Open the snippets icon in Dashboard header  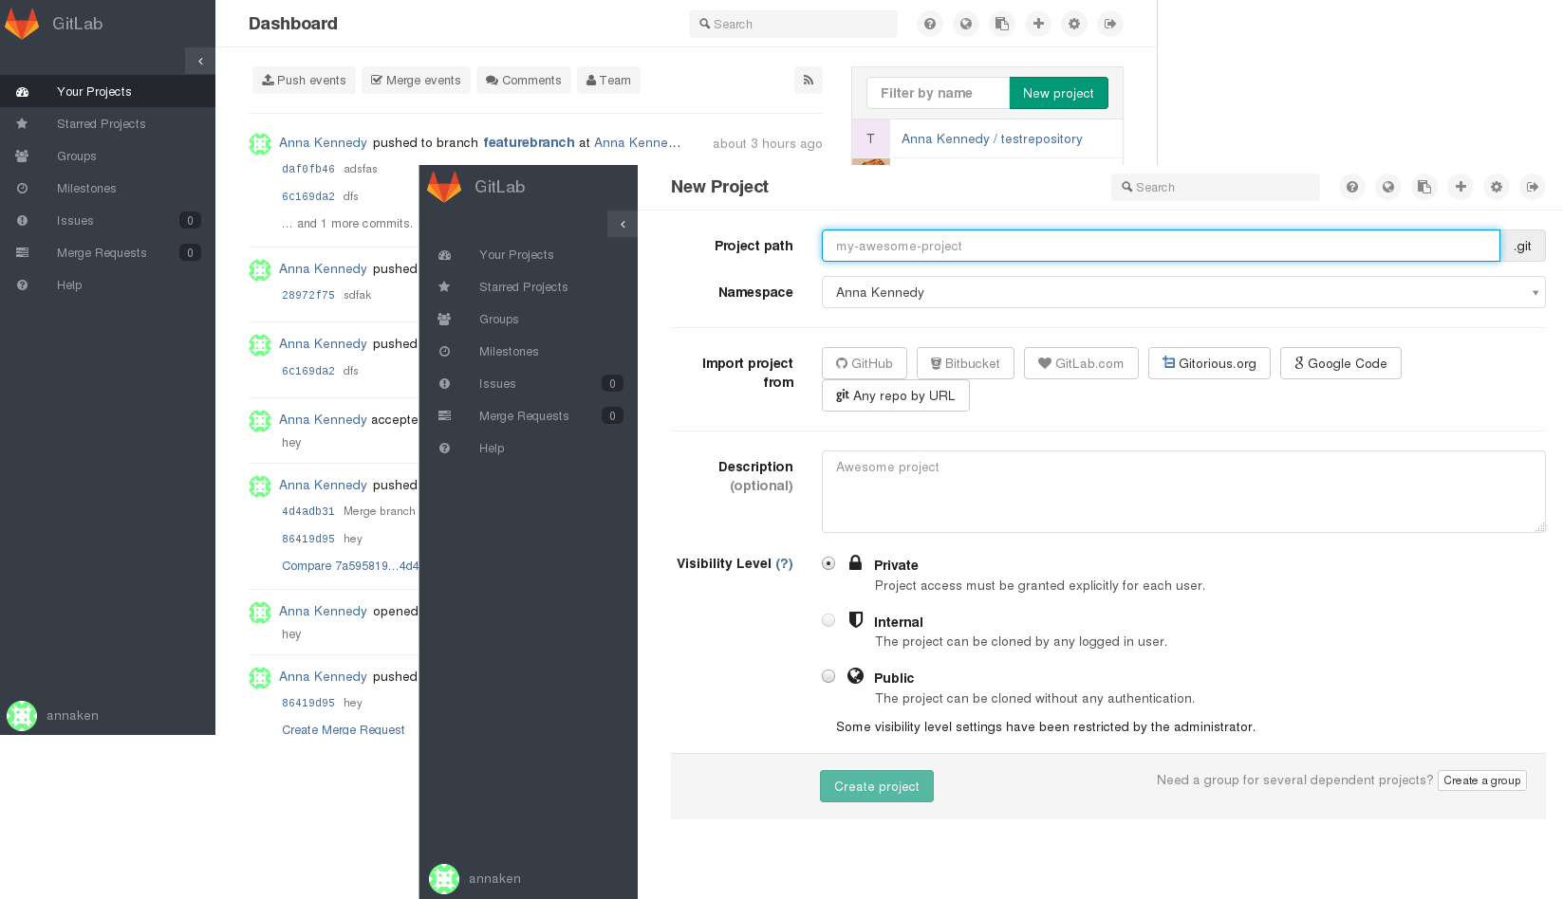click(x=1002, y=24)
